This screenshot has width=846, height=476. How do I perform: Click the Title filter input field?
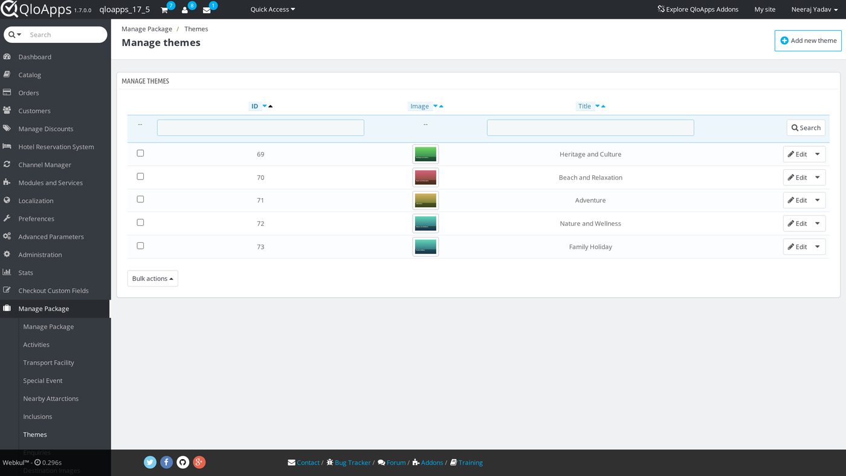(590, 127)
